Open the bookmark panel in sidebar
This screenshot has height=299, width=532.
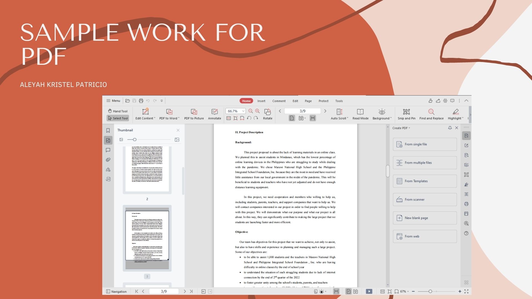[108, 130]
